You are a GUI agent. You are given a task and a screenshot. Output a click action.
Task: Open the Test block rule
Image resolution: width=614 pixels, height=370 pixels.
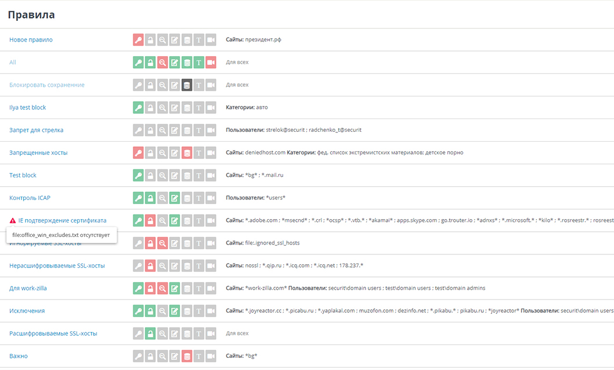(x=23, y=175)
